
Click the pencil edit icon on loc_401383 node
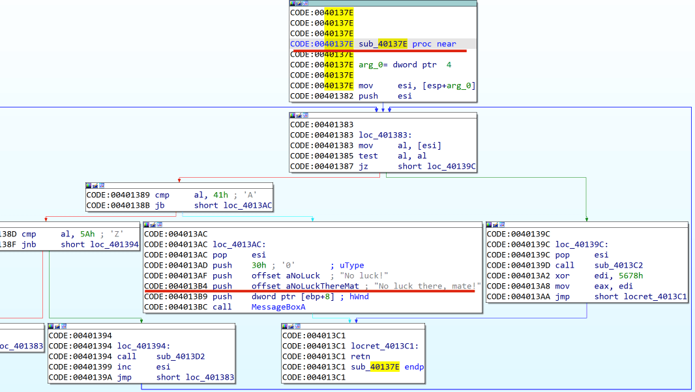pos(299,115)
